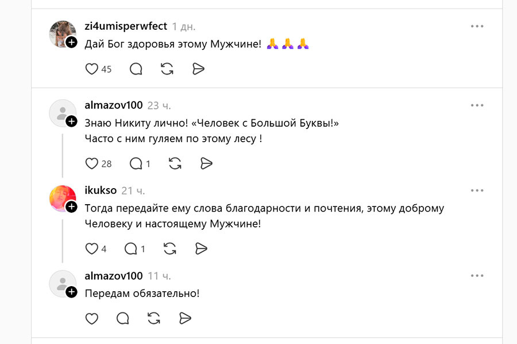517x344 pixels.
Task: Like zi4umisperwfect's comment with the heart icon
Action: pyautogui.click(x=92, y=69)
